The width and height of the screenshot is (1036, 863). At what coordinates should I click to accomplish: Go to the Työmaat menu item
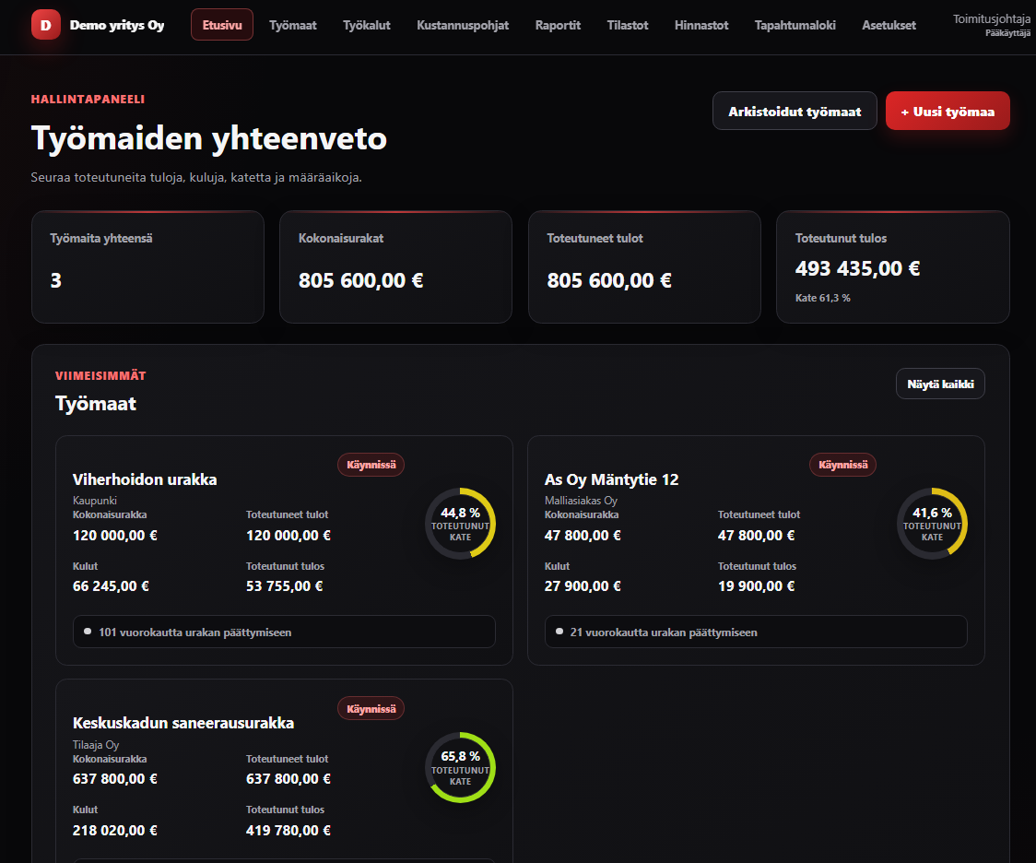pyautogui.click(x=293, y=25)
